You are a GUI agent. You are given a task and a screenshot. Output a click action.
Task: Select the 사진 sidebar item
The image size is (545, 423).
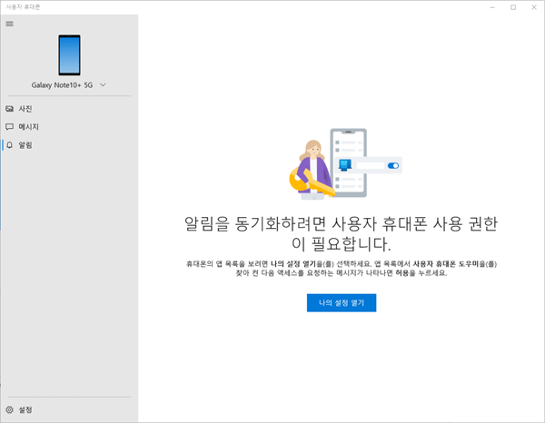pos(25,109)
